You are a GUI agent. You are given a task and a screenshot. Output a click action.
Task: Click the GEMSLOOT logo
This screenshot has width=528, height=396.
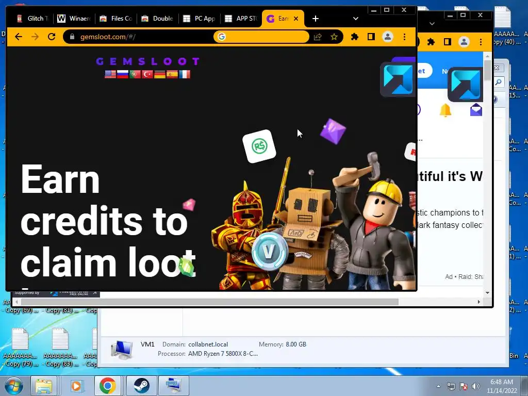147,61
